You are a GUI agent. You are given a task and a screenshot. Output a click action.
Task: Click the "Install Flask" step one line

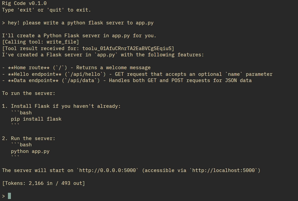coord(61,106)
